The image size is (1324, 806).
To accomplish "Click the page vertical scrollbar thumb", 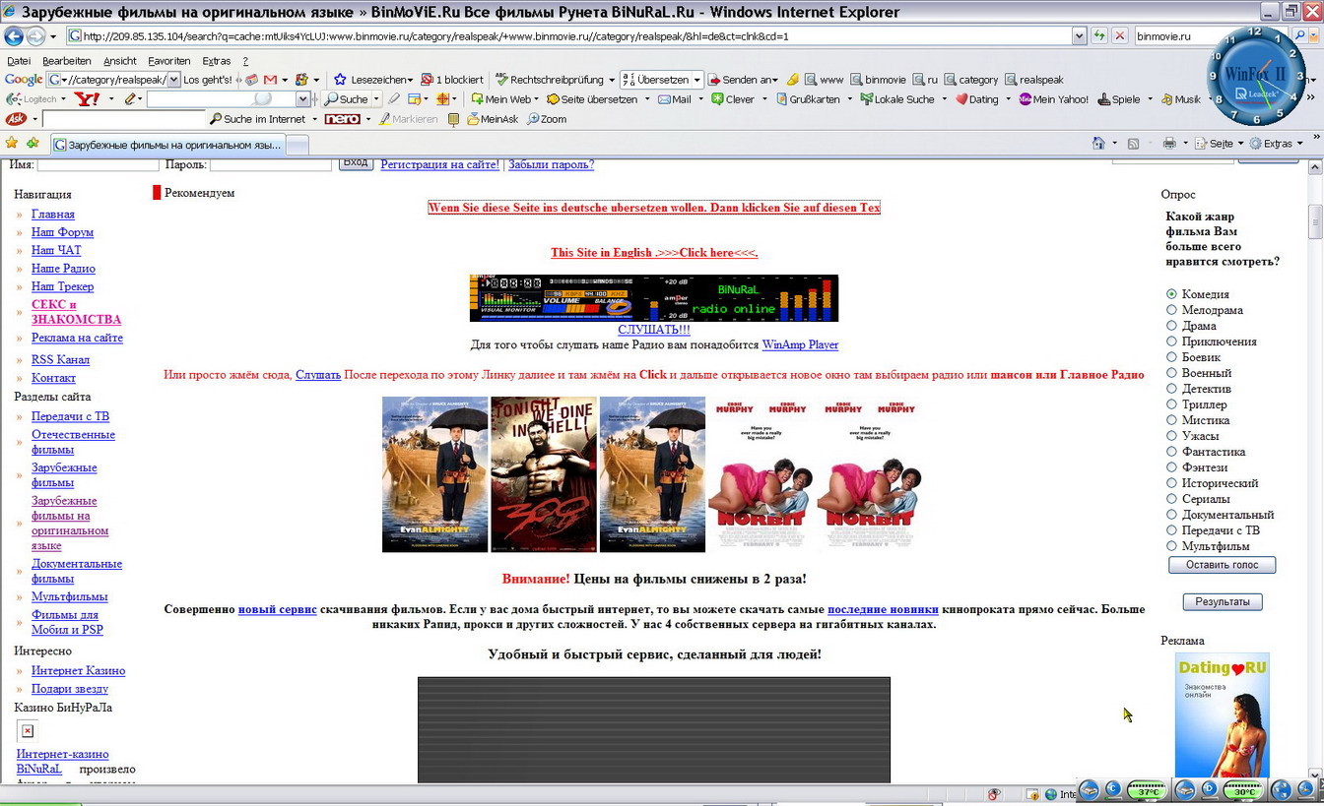I will (x=1315, y=221).
